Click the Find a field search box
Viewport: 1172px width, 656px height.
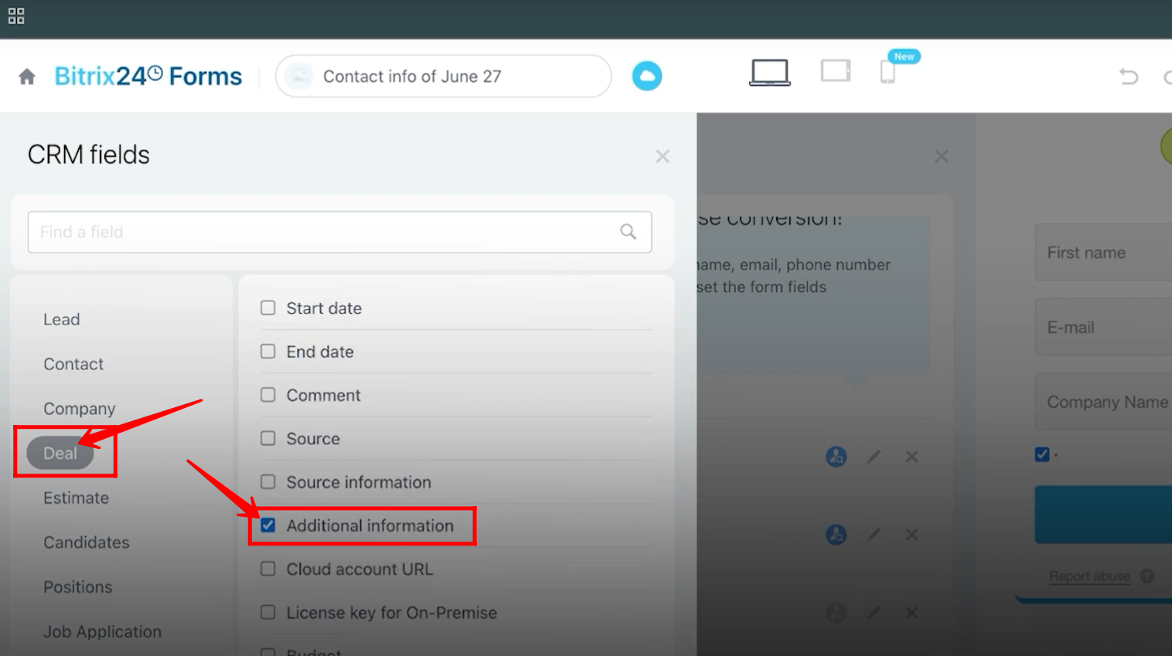pyautogui.click(x=339, y=232)
